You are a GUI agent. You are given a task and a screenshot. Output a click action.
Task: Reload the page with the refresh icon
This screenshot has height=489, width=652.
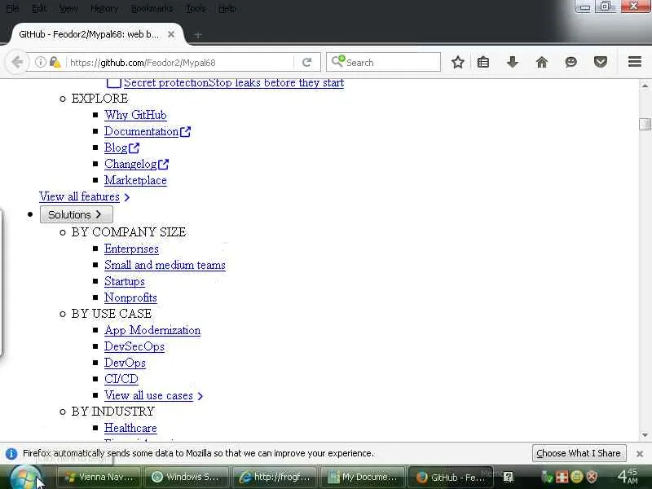[x=307, y=63]
